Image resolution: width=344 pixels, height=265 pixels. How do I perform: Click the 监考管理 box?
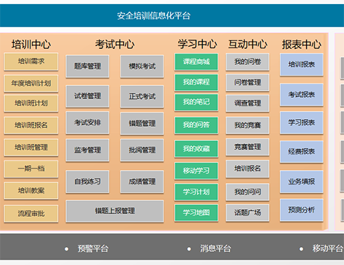tap(87, 150)
